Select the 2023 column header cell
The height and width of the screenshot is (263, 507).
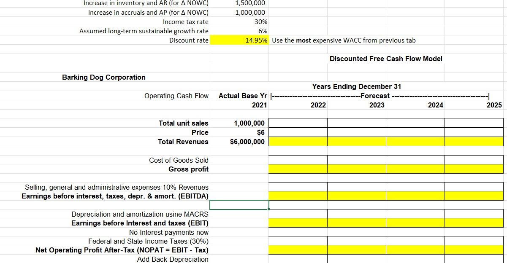coord(378,105)
